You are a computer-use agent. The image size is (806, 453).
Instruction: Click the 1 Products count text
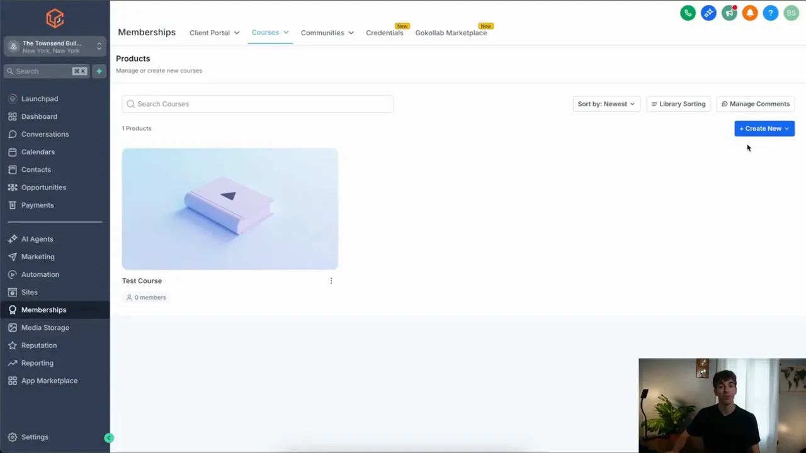[137, 128]
